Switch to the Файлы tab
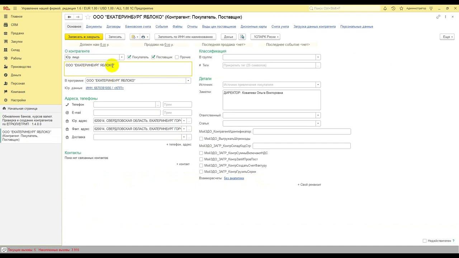Viewport: 459px width, 258px height. [x=178, y=27]
